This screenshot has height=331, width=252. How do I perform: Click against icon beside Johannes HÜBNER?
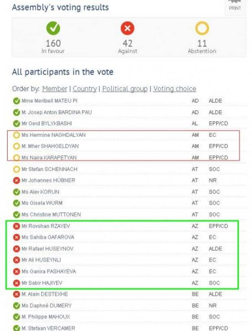(16, 181)
